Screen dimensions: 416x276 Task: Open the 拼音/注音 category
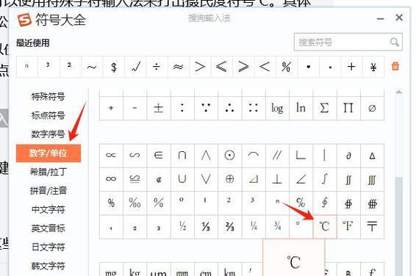48,191
